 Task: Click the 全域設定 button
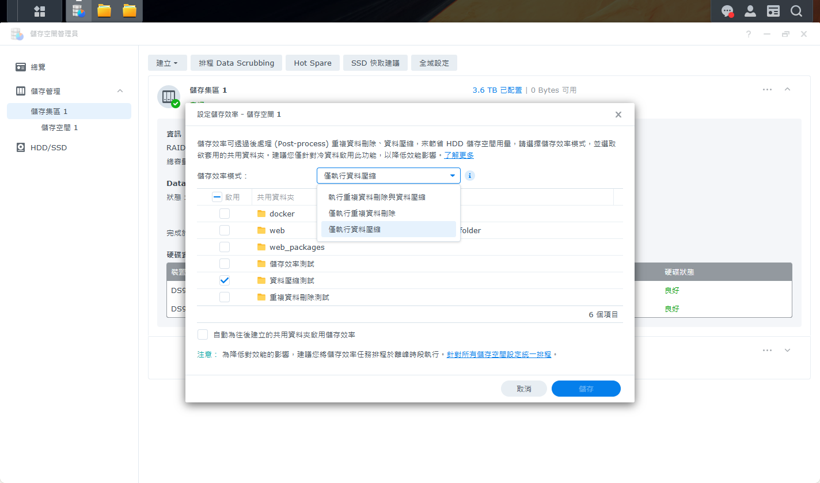pyautogui.click(x=434, y=63)
